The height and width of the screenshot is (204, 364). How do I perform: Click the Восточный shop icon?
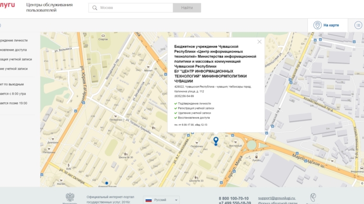tap(235, 142)
